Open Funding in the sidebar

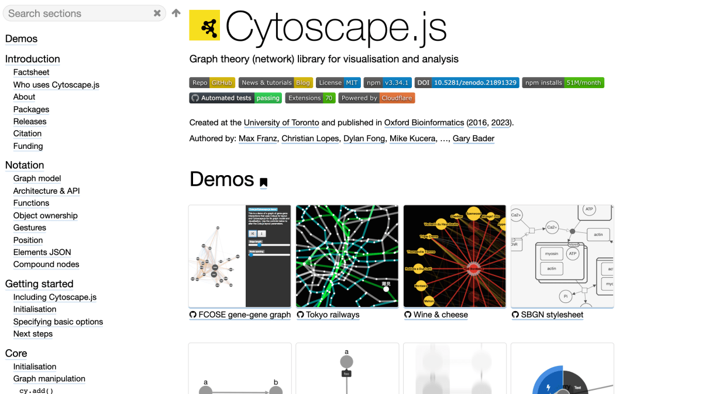(28, 146)
